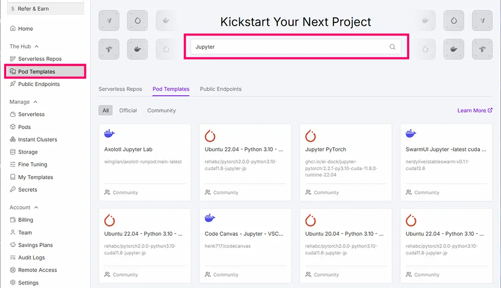This screenshot has width=501, height=288.
Task: Click the Docker icon on Axolotl Jupyter Lab card
Action: (x=109, y=134)
